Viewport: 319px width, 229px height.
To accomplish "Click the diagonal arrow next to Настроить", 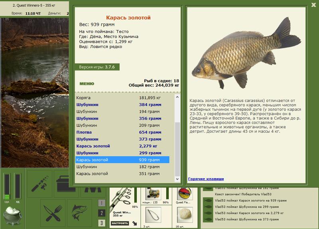I will tap(135, 223).
